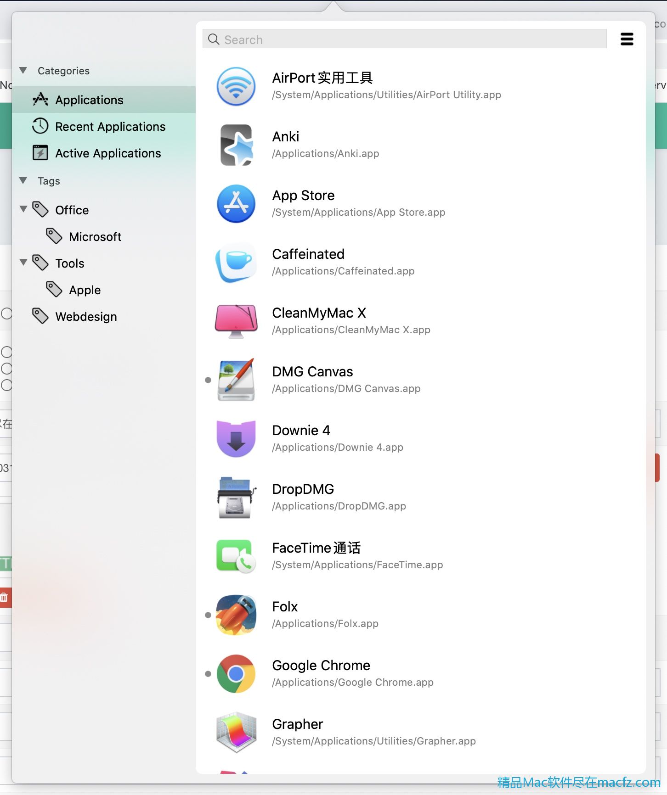This screenshot has height=795, width=667.
Task: Click the Applications category icon in sidebar
Action: point(40,100)
